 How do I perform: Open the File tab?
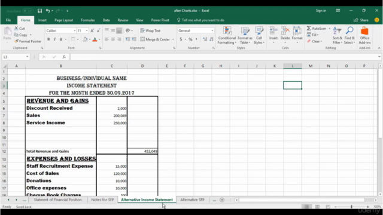pos(8,20)
